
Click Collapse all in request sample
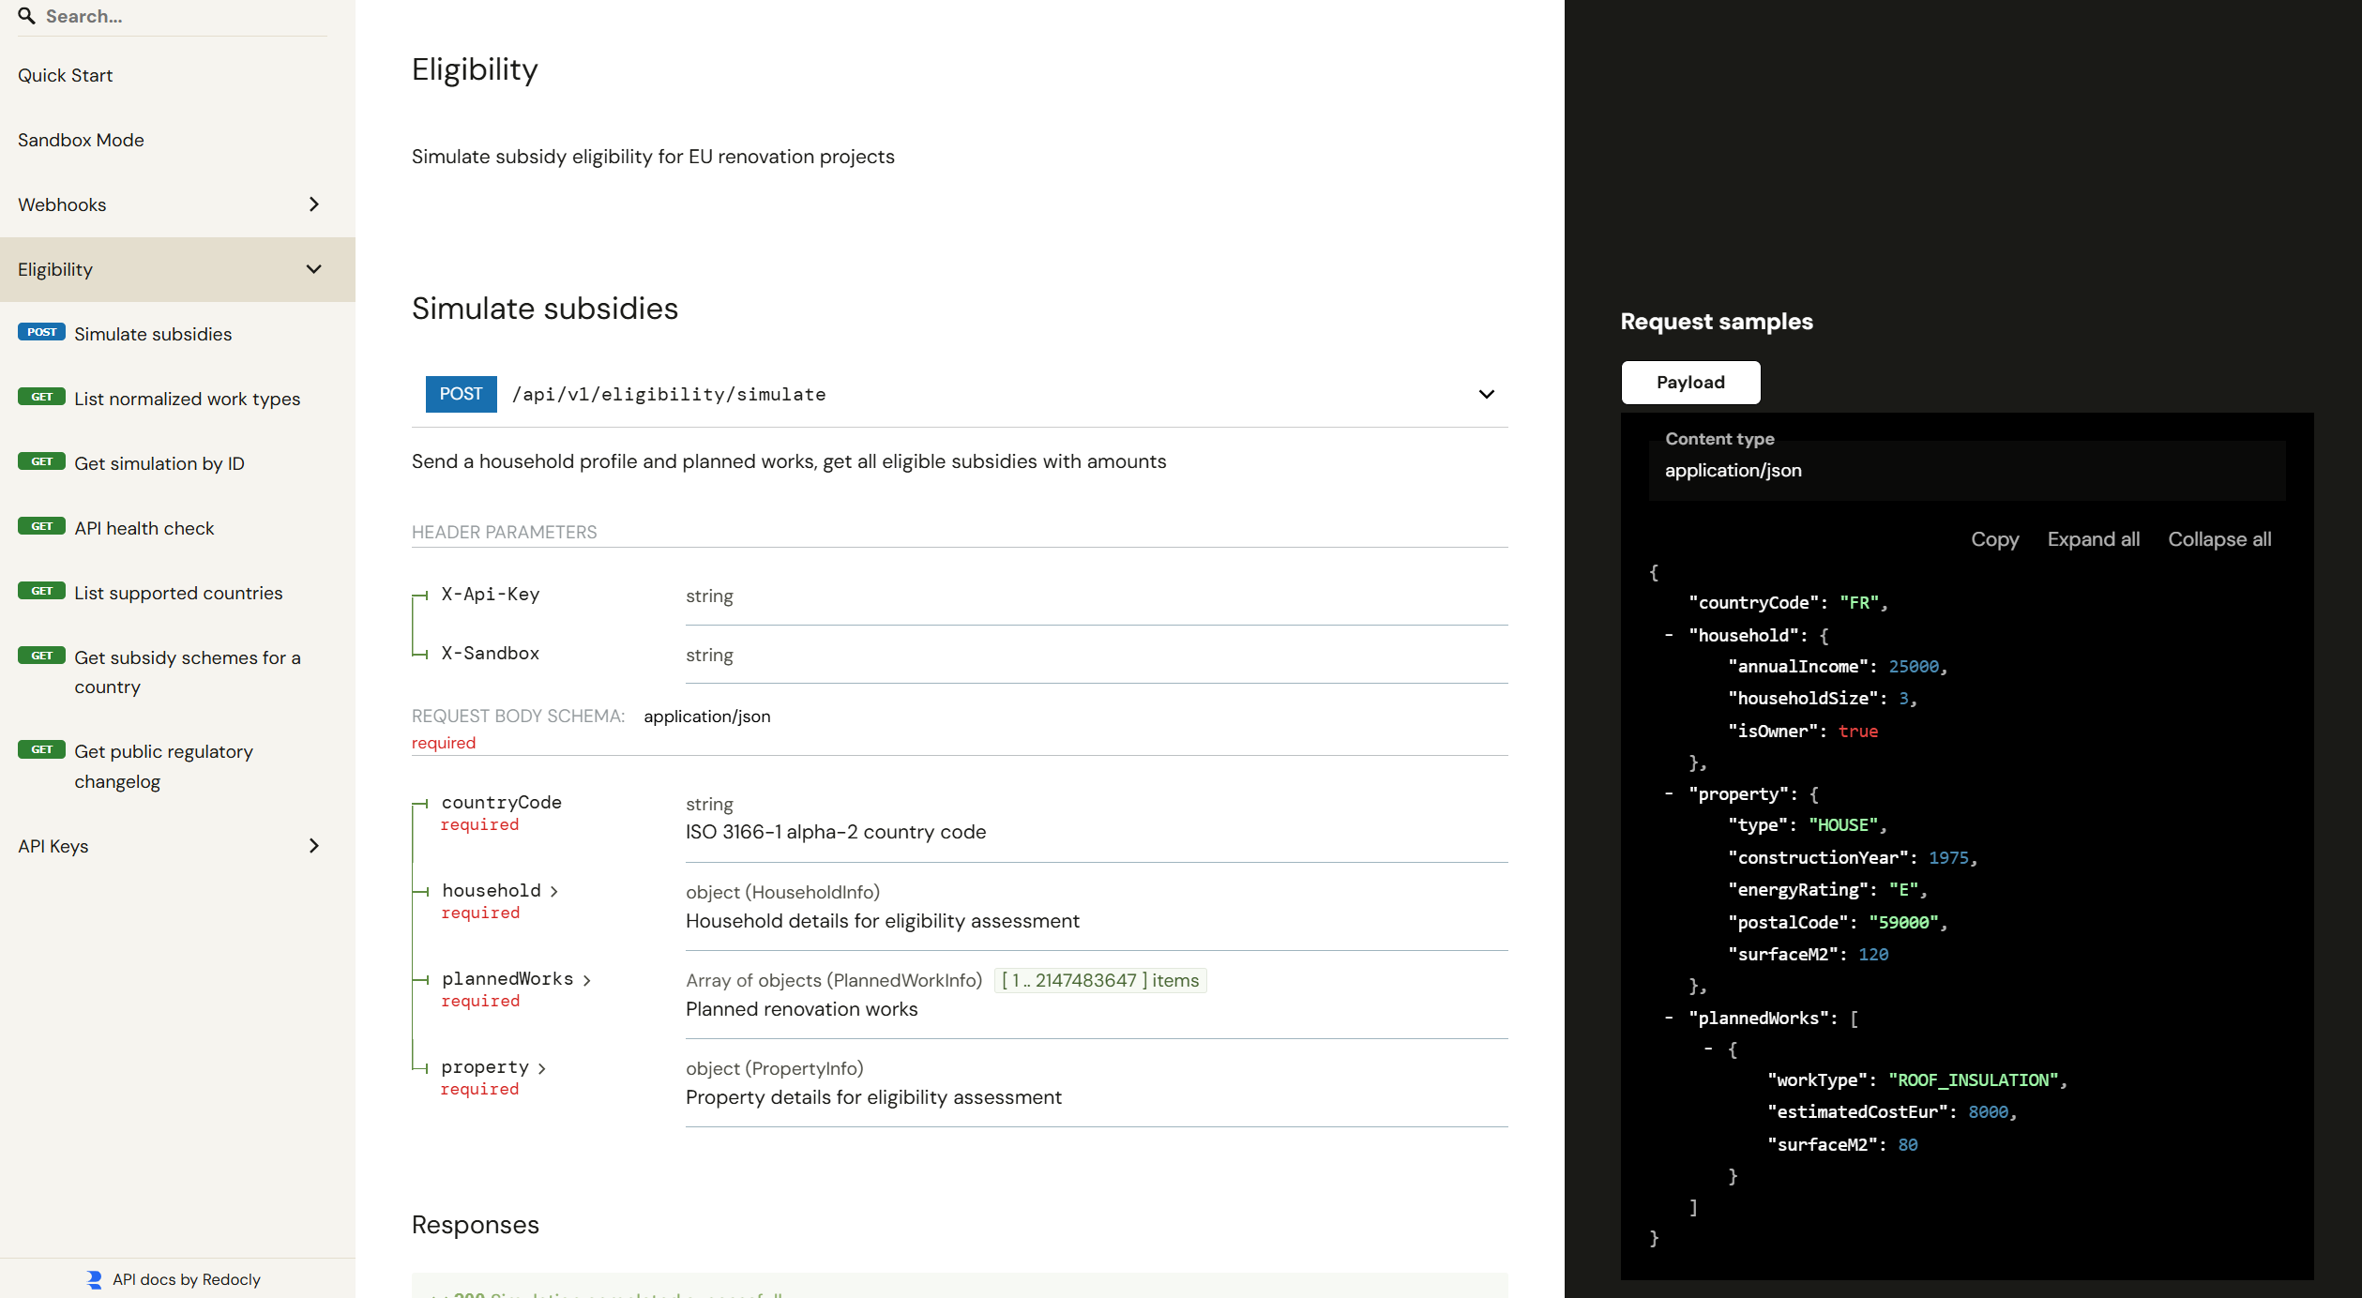click(2218, 539)
